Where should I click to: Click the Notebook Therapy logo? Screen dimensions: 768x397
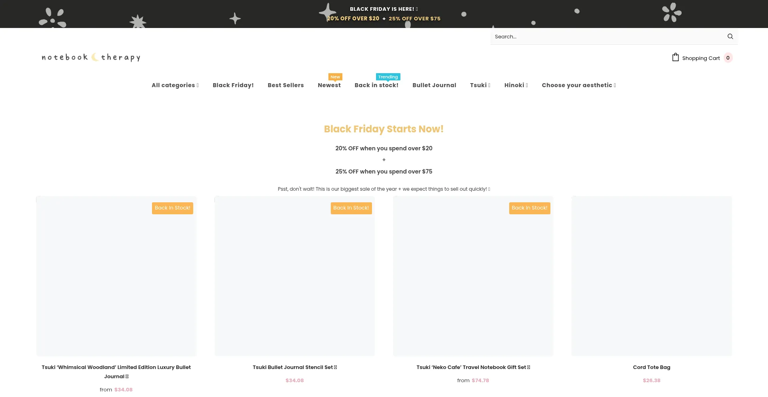[x=91, y=58]
